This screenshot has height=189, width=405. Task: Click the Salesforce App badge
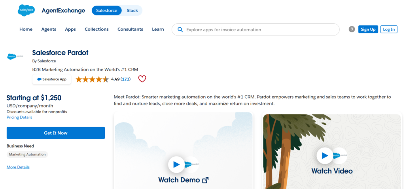pos(52,79)
